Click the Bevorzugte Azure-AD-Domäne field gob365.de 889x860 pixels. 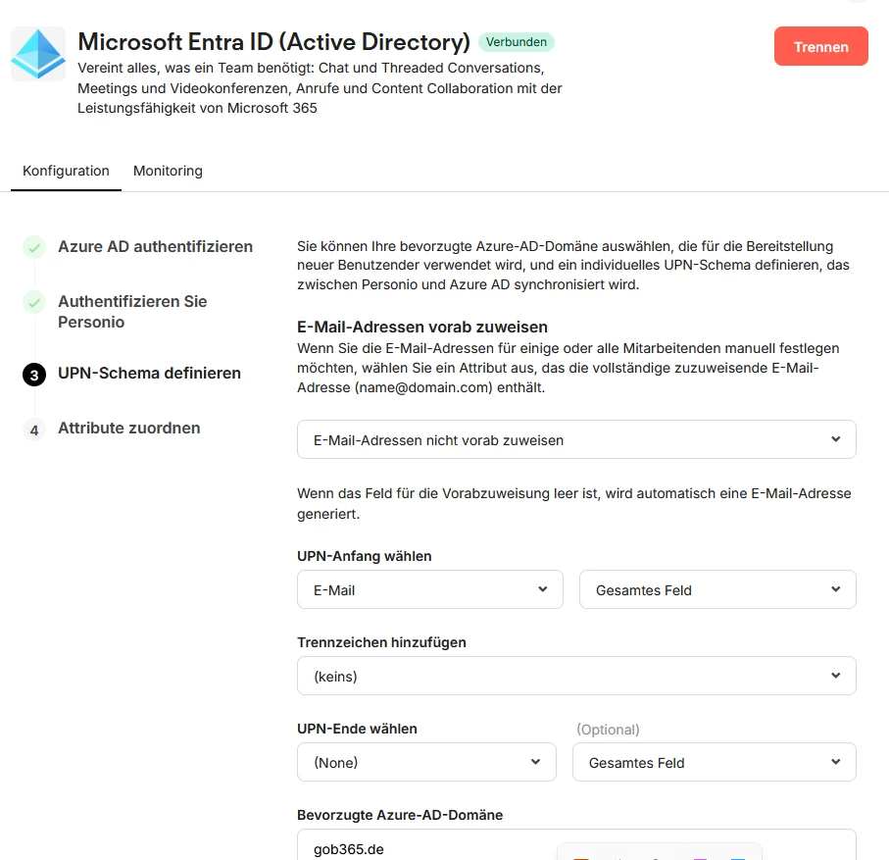(x=576, y=845)
